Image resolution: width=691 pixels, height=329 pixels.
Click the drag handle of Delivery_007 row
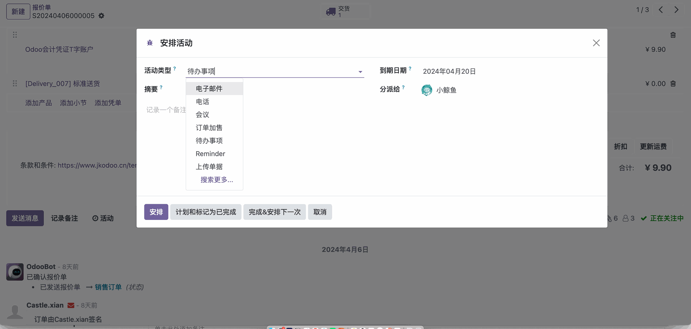click(x=15, y=84)
